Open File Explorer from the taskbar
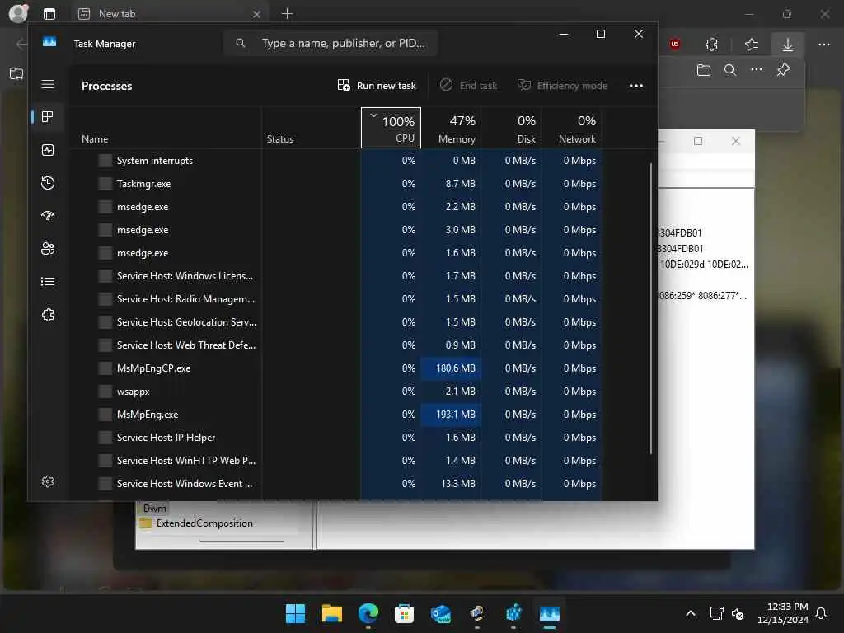This screenshot has height=633, width=844. (x=331, y=613)
